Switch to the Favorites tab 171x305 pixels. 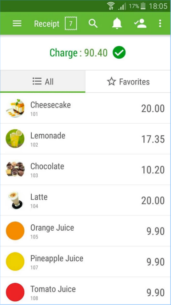pyautogui.click(x=128, y=82)
